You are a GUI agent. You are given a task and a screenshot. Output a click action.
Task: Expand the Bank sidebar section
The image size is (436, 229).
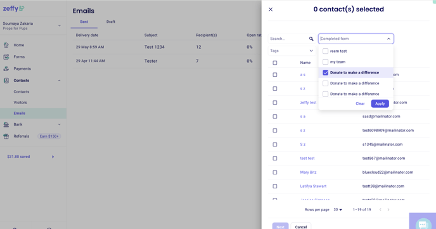pyautogui.click(x=59, y=124)
